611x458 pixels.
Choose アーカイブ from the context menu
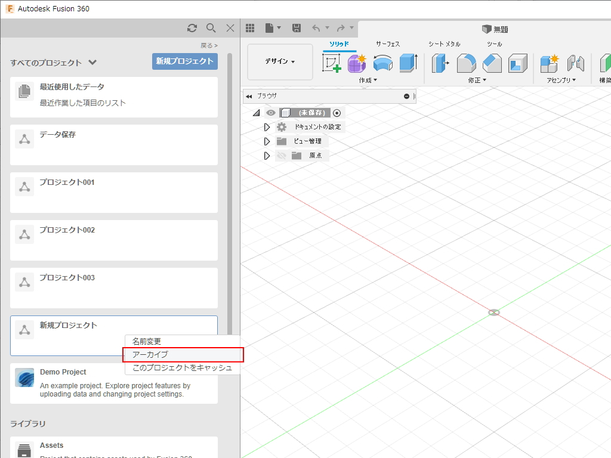pos(183,355)
